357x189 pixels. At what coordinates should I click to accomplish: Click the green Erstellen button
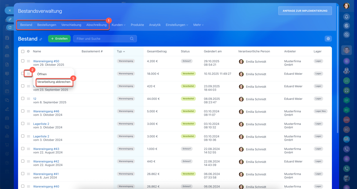click(59, 39)
